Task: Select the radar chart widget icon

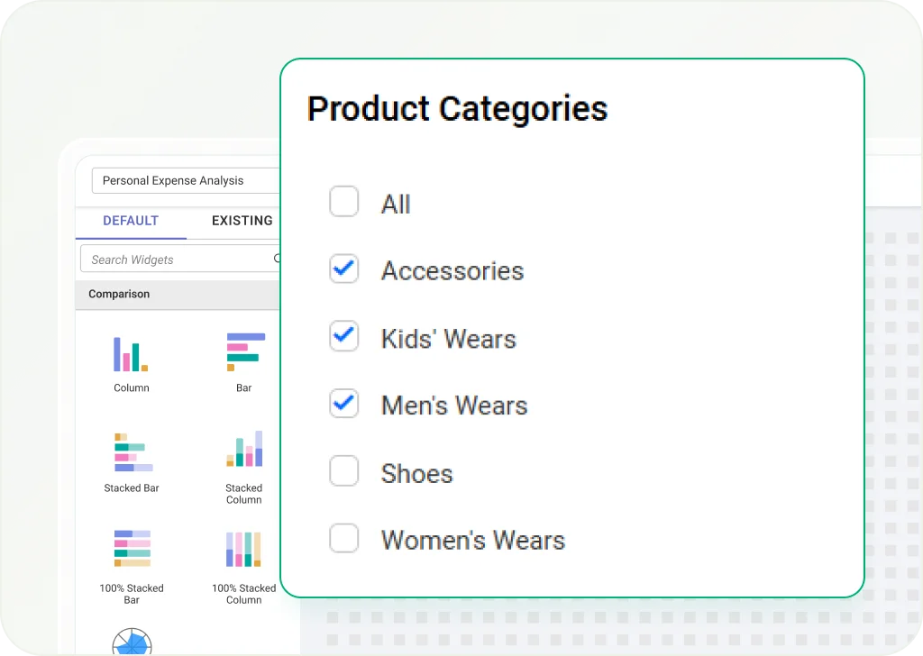Action: click(132, 643)
